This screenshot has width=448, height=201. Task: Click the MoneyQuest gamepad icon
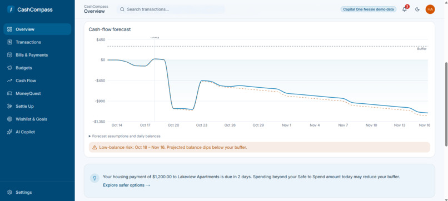click(9, 93)
